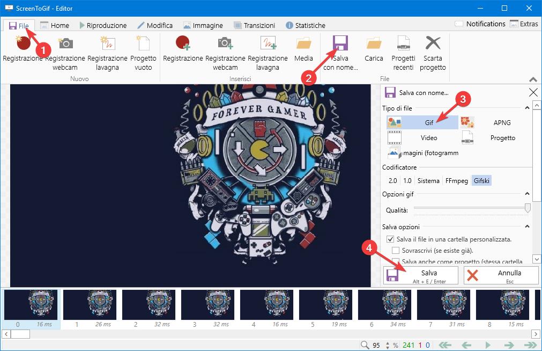Create a Progetto vuoto
542x351 pixels.
click(x=143, y=53)
